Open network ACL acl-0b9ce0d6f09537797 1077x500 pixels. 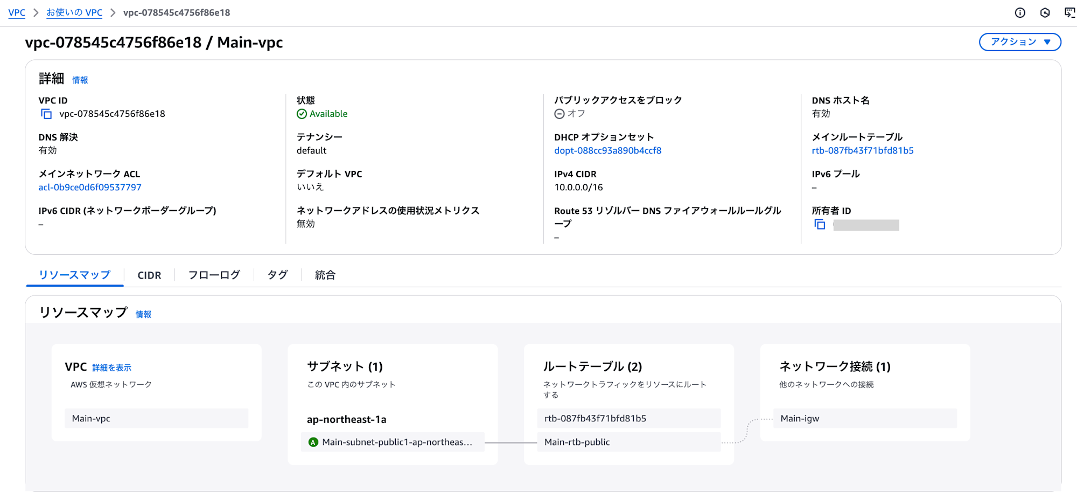tap(90, 188)
